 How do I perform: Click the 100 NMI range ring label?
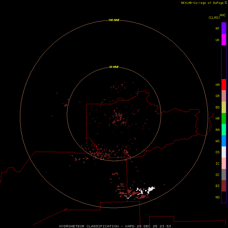(x=114, y=20)
